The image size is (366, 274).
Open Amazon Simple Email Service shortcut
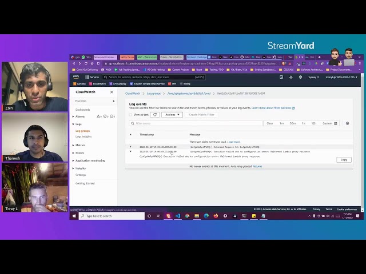(x=147, y=84)
